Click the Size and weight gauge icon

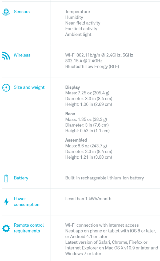[x=6, y=88]
